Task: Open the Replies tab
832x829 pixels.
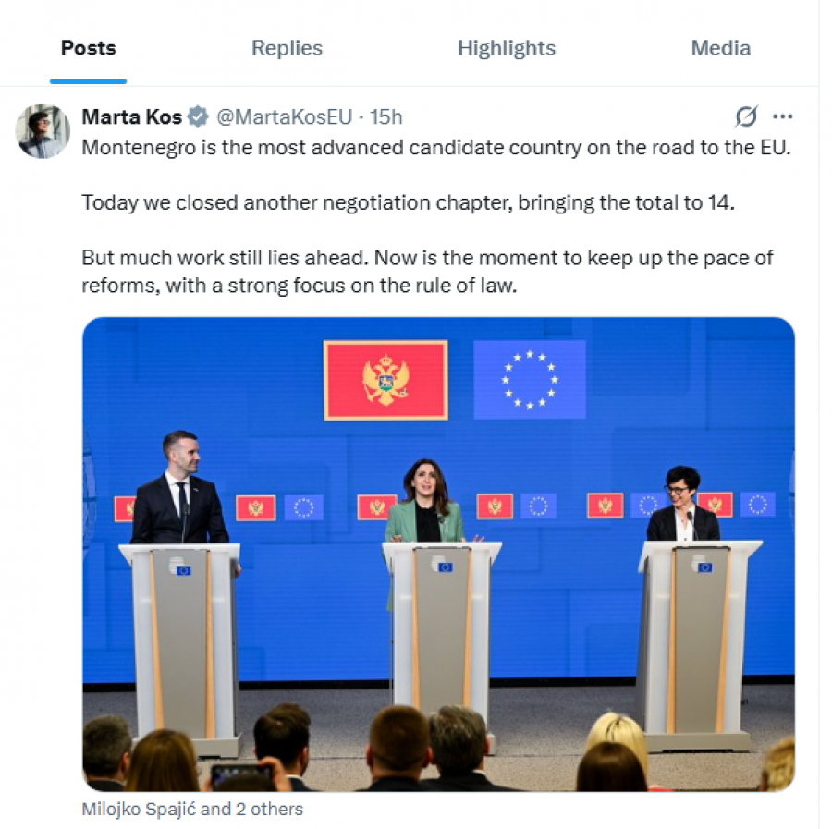Action: (287, 48)
